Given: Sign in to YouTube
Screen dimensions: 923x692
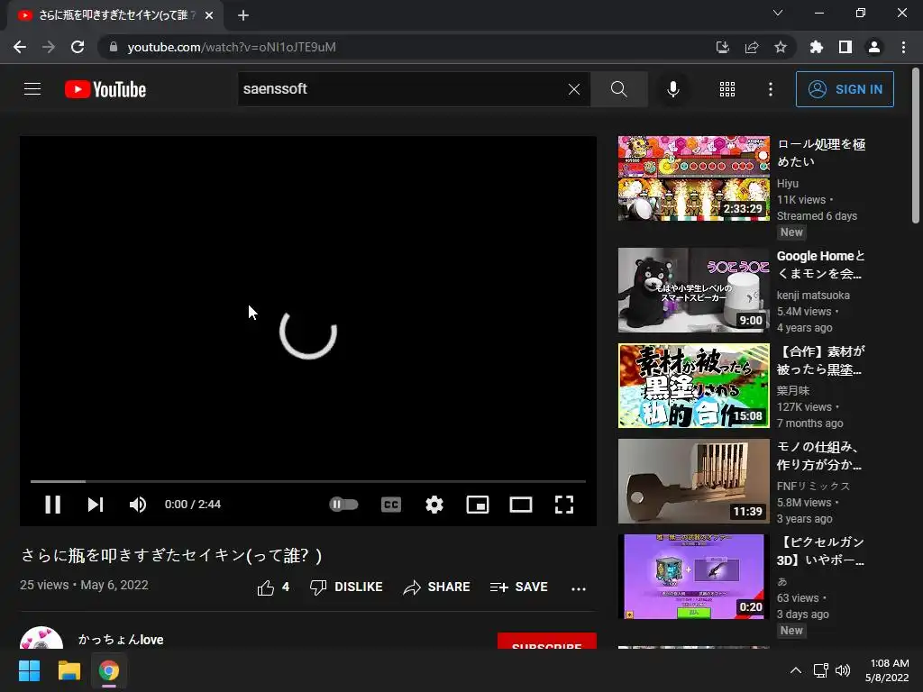Looking at the screenshot, I should (845, 89).
